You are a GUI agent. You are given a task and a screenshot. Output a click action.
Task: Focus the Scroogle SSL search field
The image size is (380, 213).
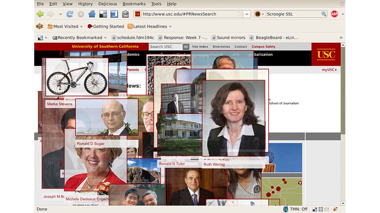293,14
